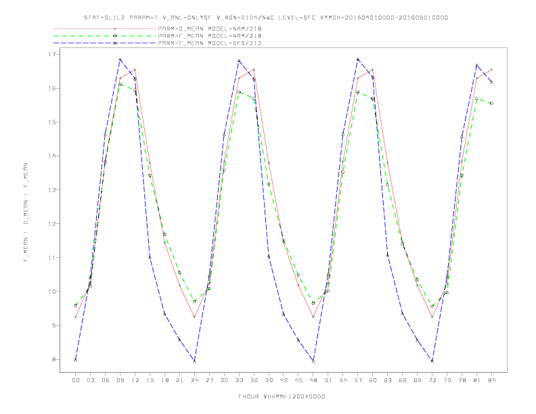Click x-axis tick label 57
This screenshot has width=536, height=414.
click(358, 380)
